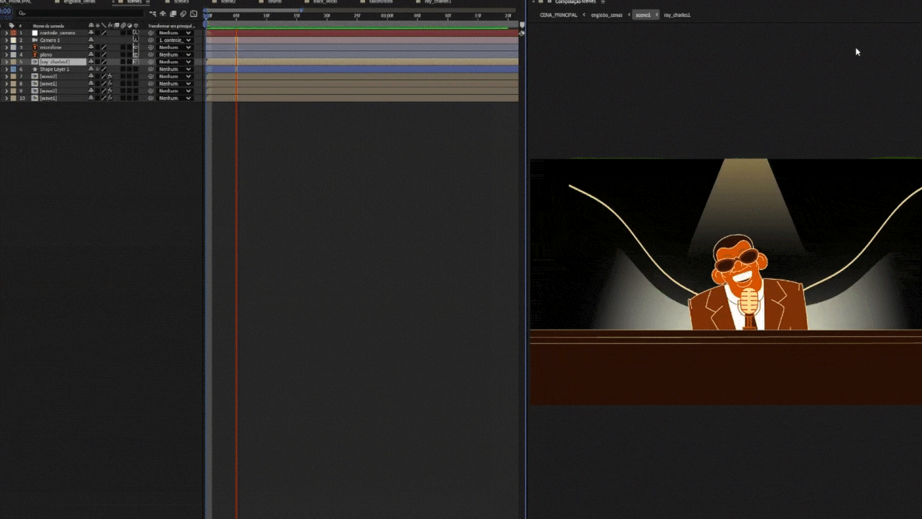This screenshot has width=922, height=519.
Task: Switch to the engloba_cenas timeline tab
Action: coord(79,2)
